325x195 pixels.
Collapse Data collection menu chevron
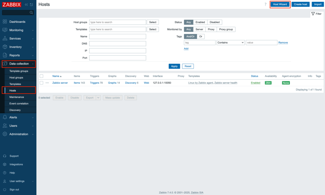33,64
